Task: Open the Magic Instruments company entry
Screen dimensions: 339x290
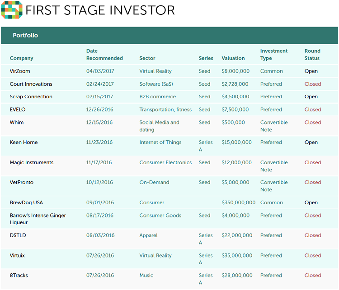Action: (32, 162)
